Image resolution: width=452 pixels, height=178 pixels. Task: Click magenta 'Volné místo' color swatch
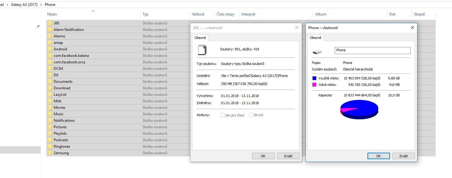coord(314,85)
